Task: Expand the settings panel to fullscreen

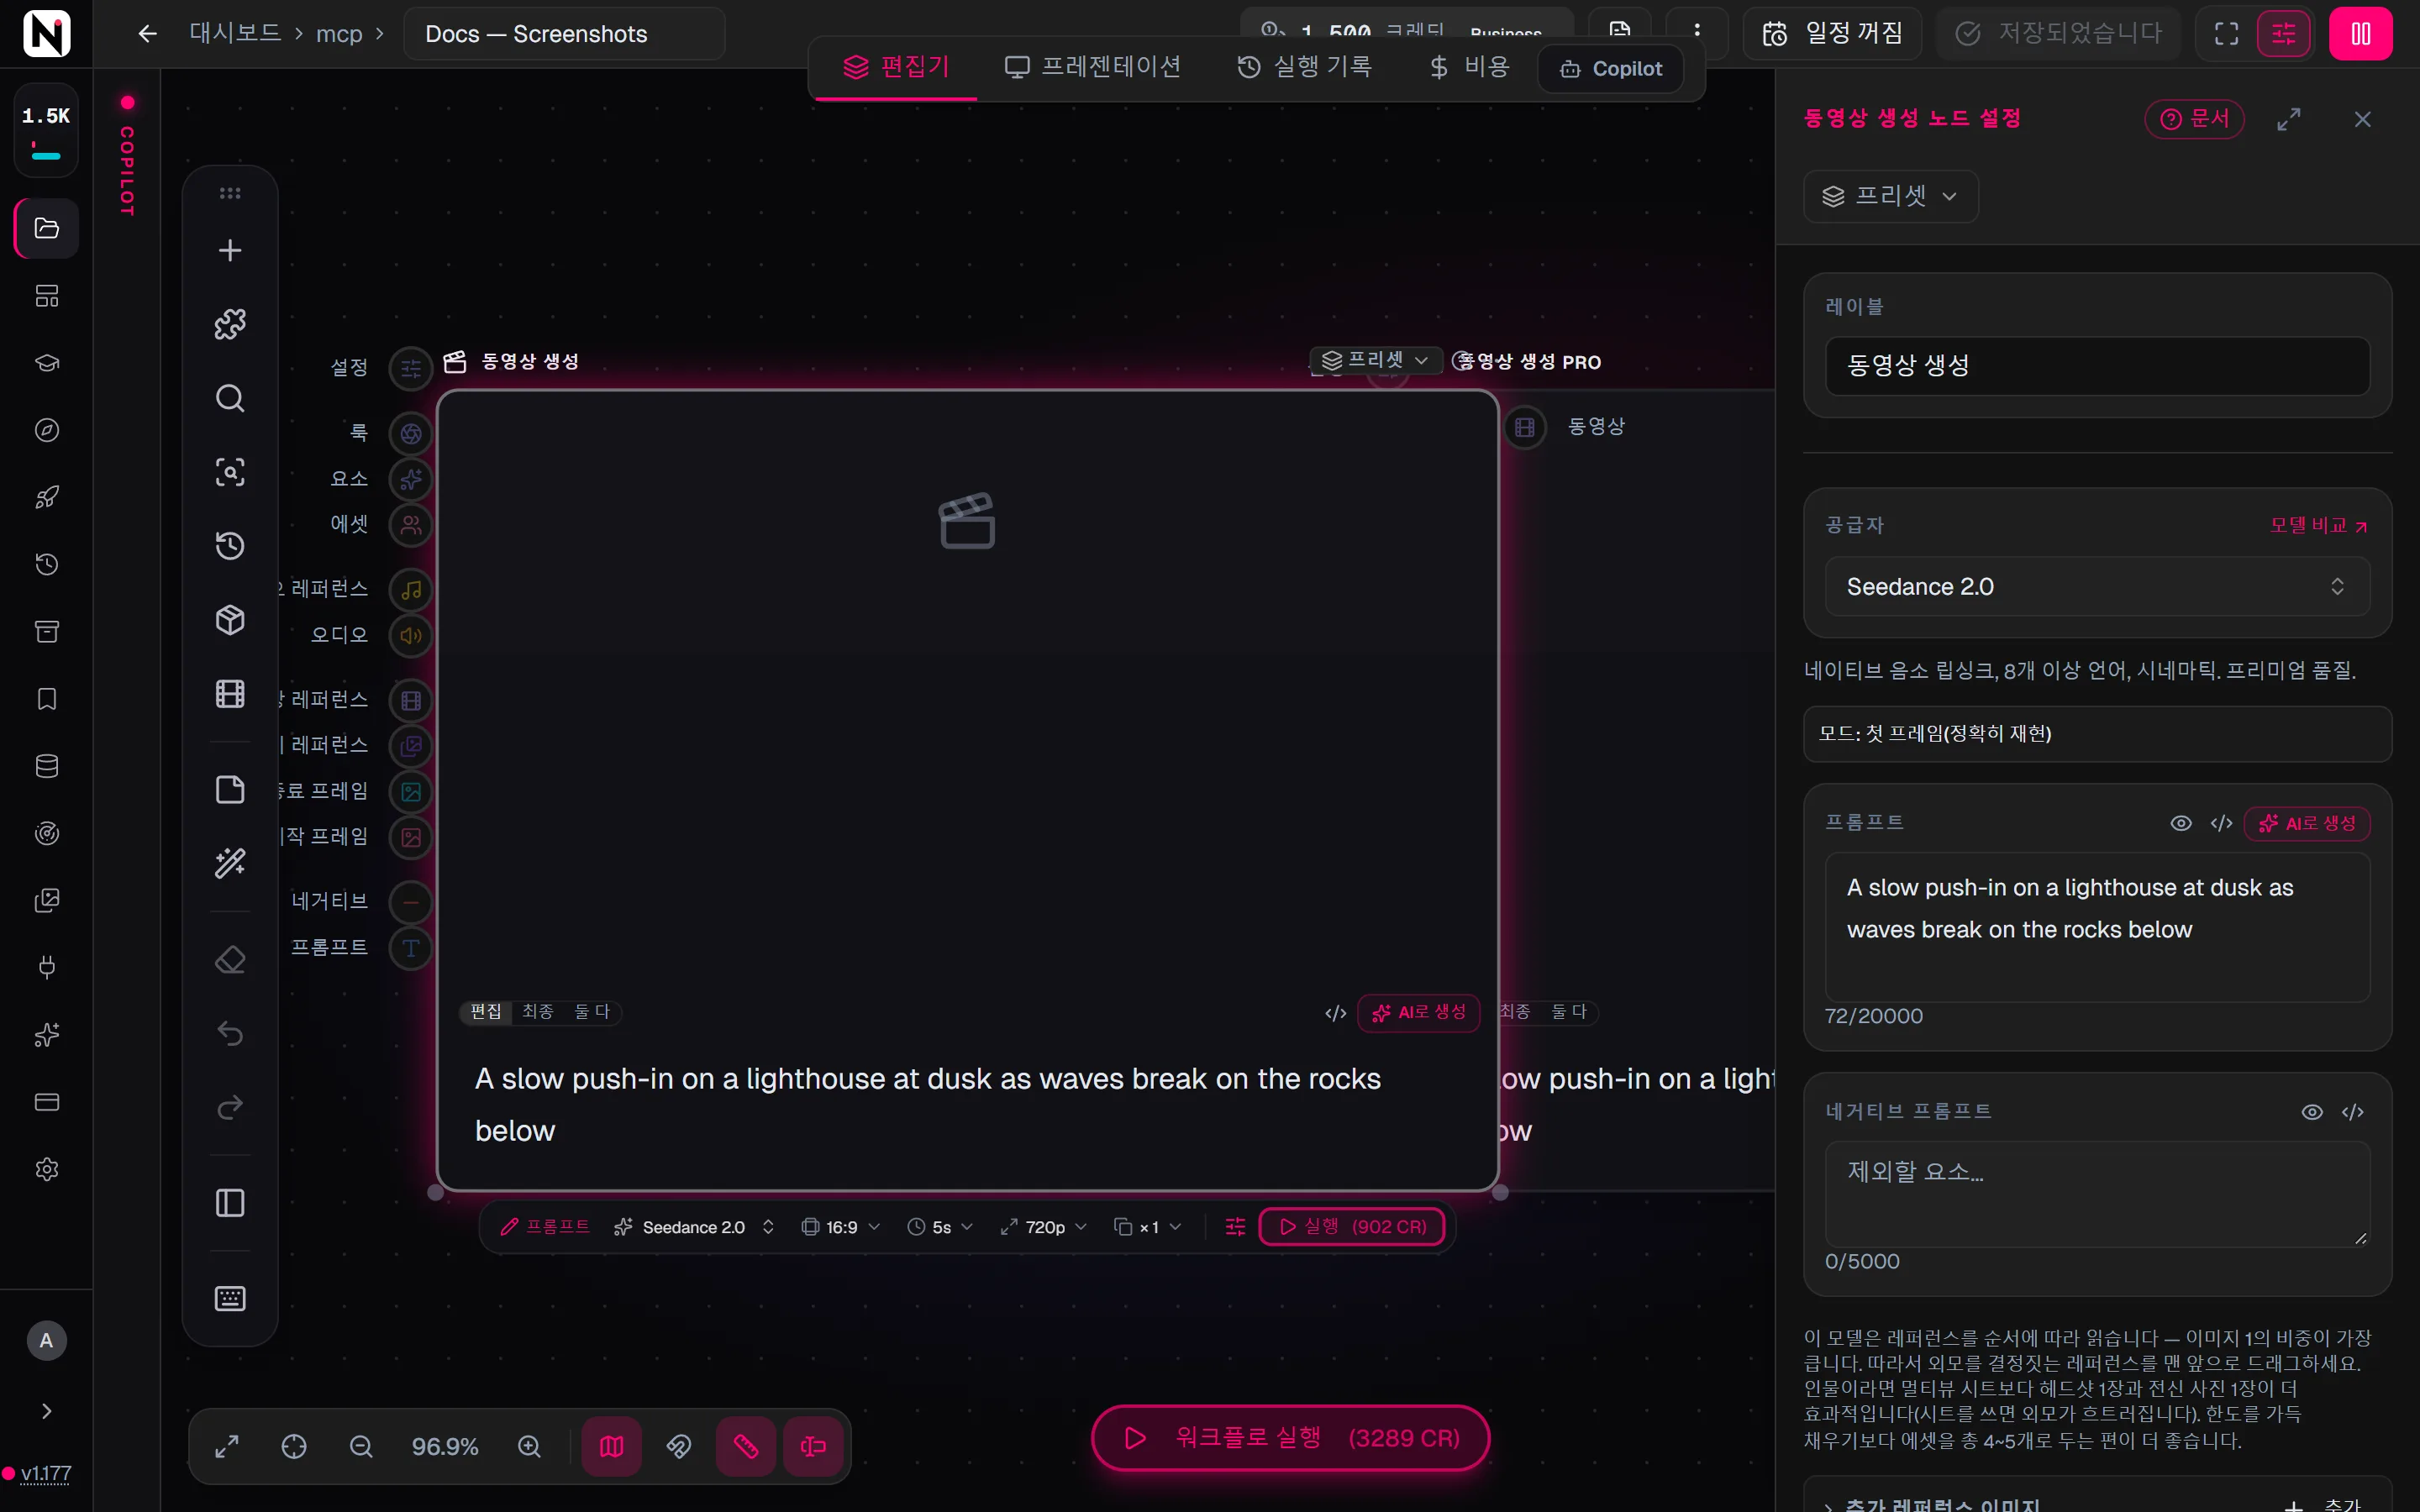Action: click(2289, 119)
